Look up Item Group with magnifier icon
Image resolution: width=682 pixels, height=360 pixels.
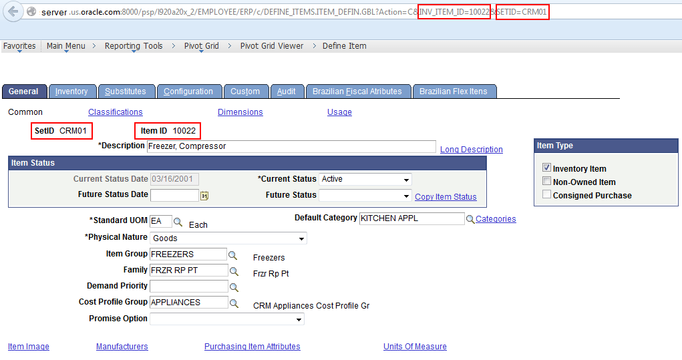click(x=232, y=254)
